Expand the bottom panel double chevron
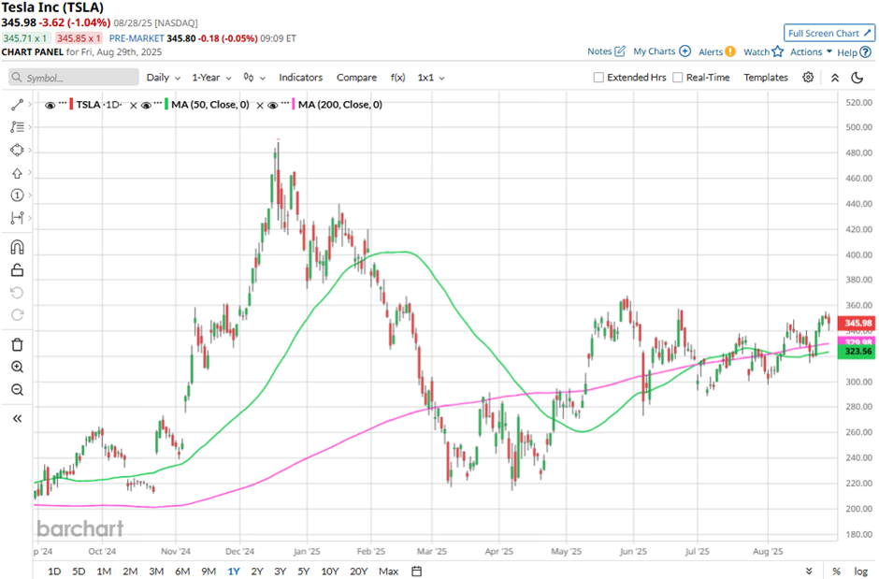This screenshot has height=579, width=879. [x=809, y=572]
